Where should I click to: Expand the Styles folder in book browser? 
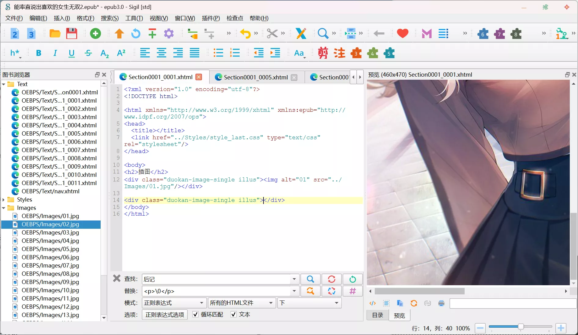pyautogui.click(x=4, y=200)
